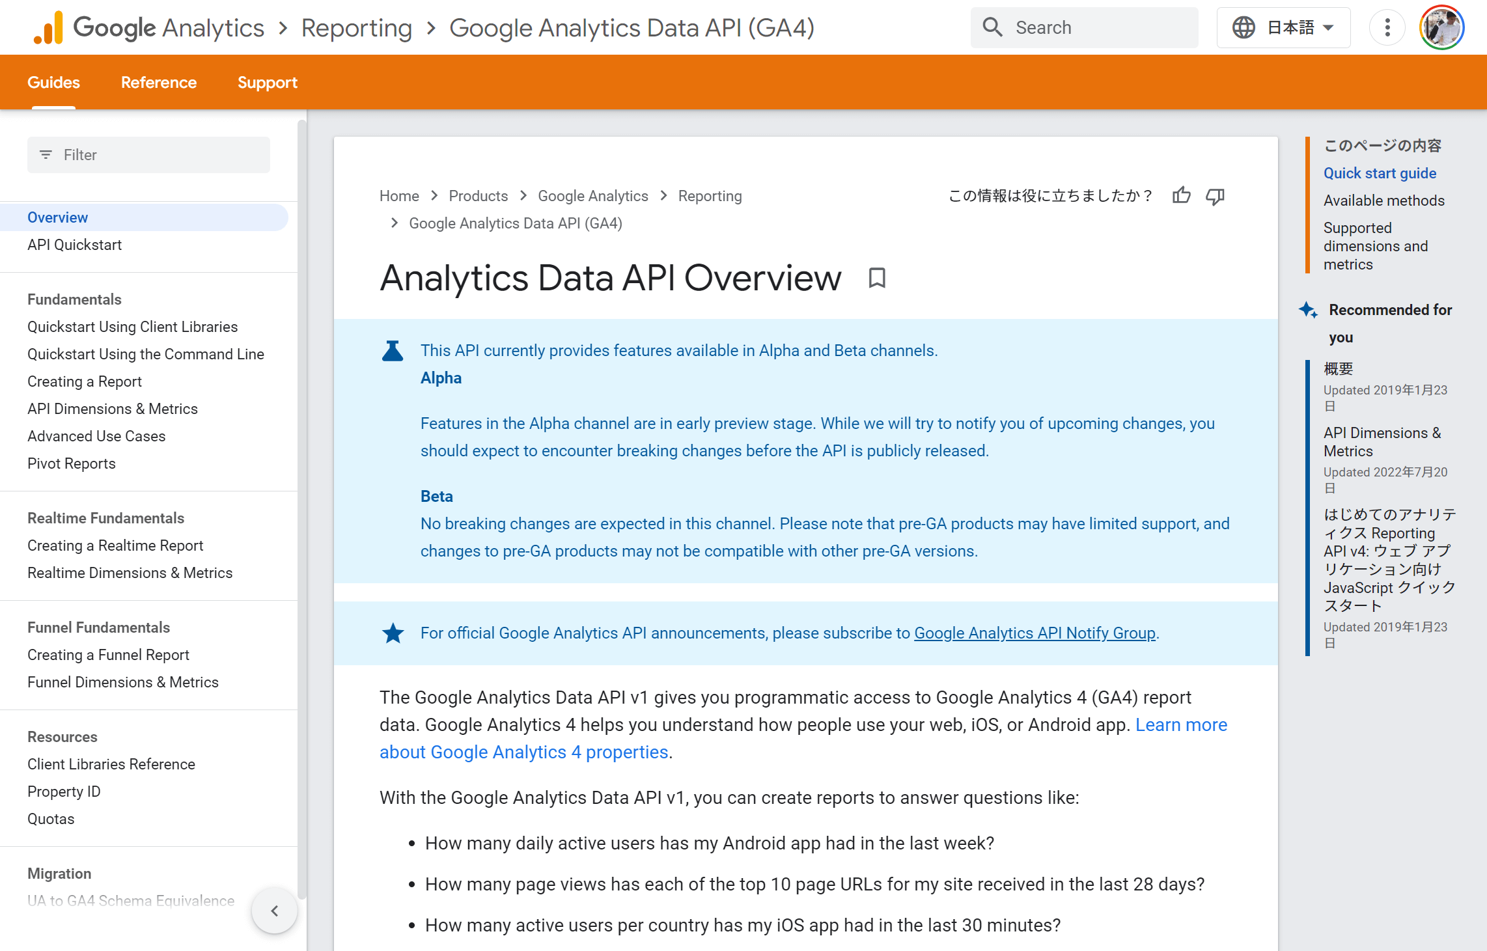Open search with the magnifier icon
The height and width of the screenshot is (951, 1487).
click(x=992, y=27)
